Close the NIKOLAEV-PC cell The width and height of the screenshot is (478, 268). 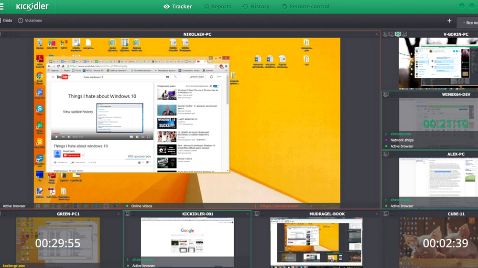(377, 34)
